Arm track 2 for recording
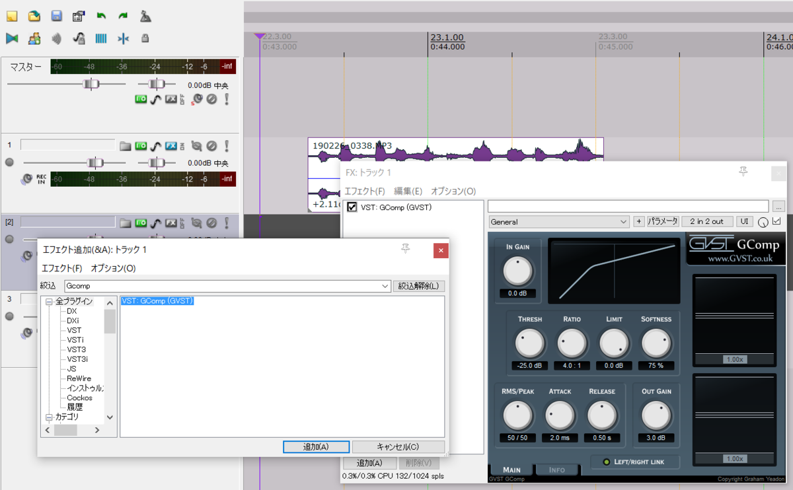 coord(9,240)
